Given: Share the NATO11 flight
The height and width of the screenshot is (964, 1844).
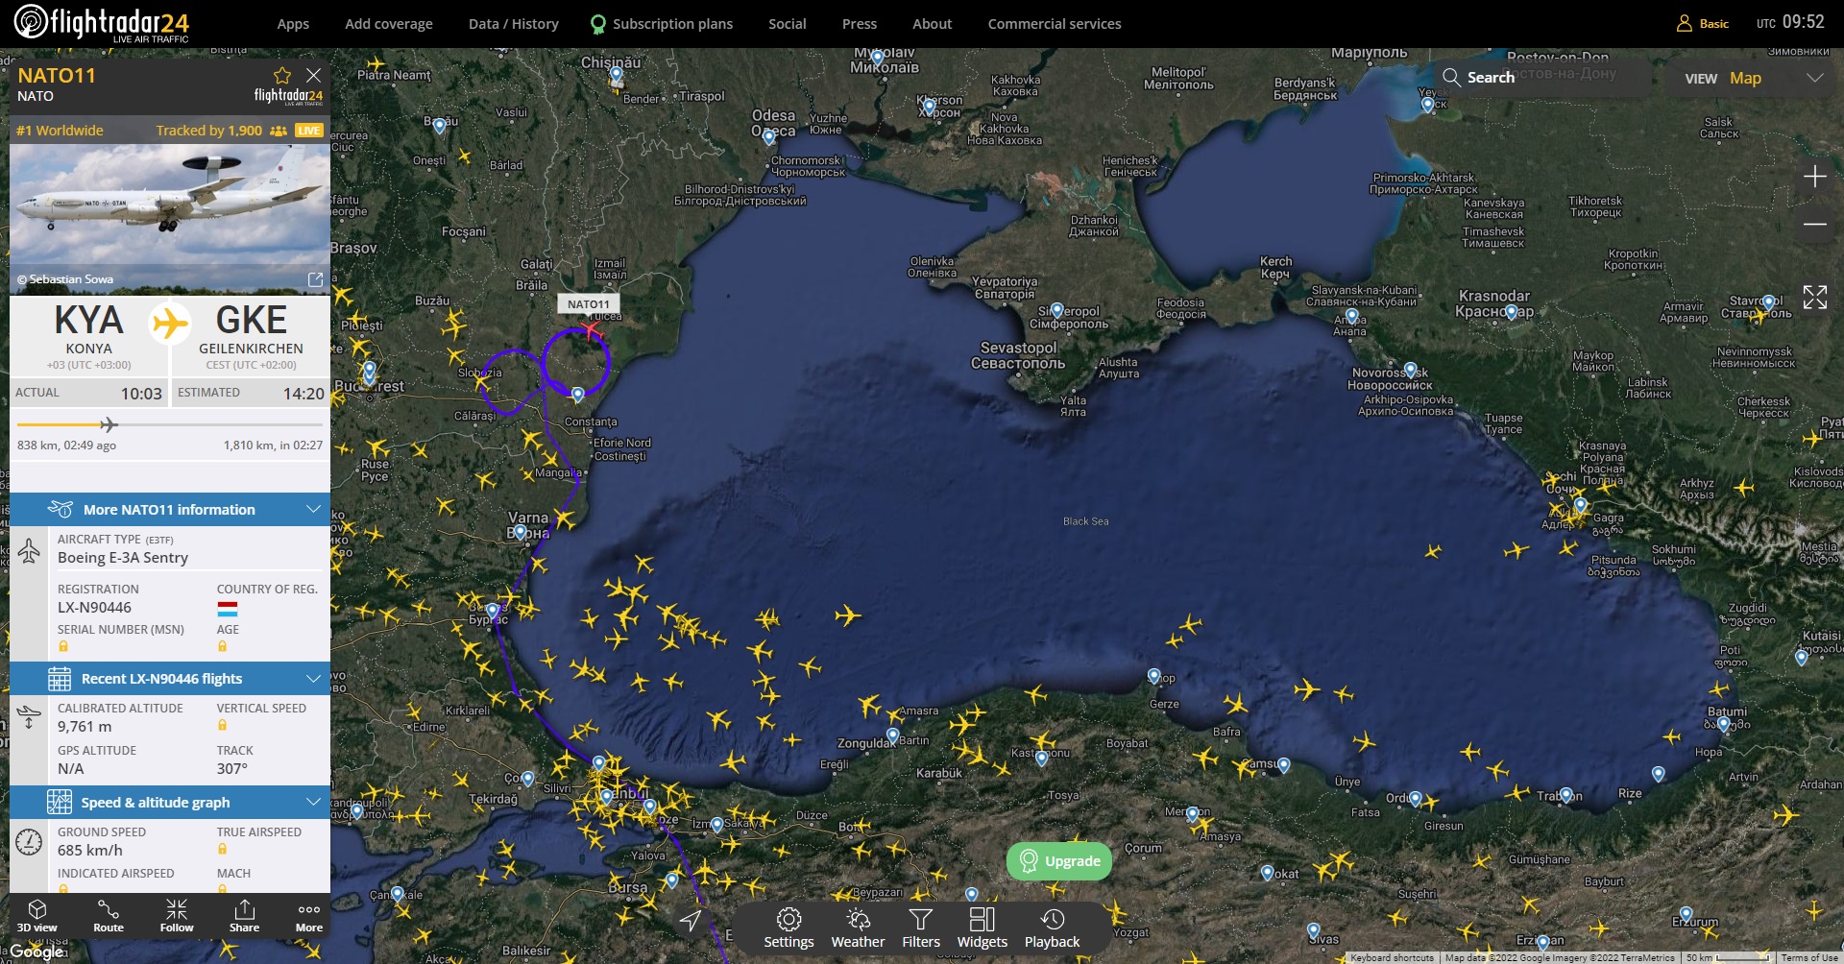Looking at the screenshot, I should pyautogui.click(x=244, y=915).
